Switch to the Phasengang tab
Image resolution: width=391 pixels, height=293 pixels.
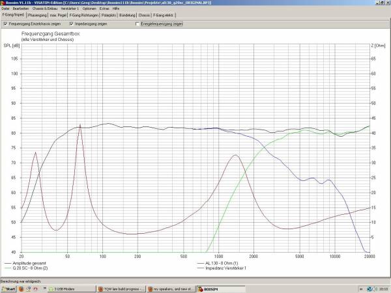coord(37,15)
